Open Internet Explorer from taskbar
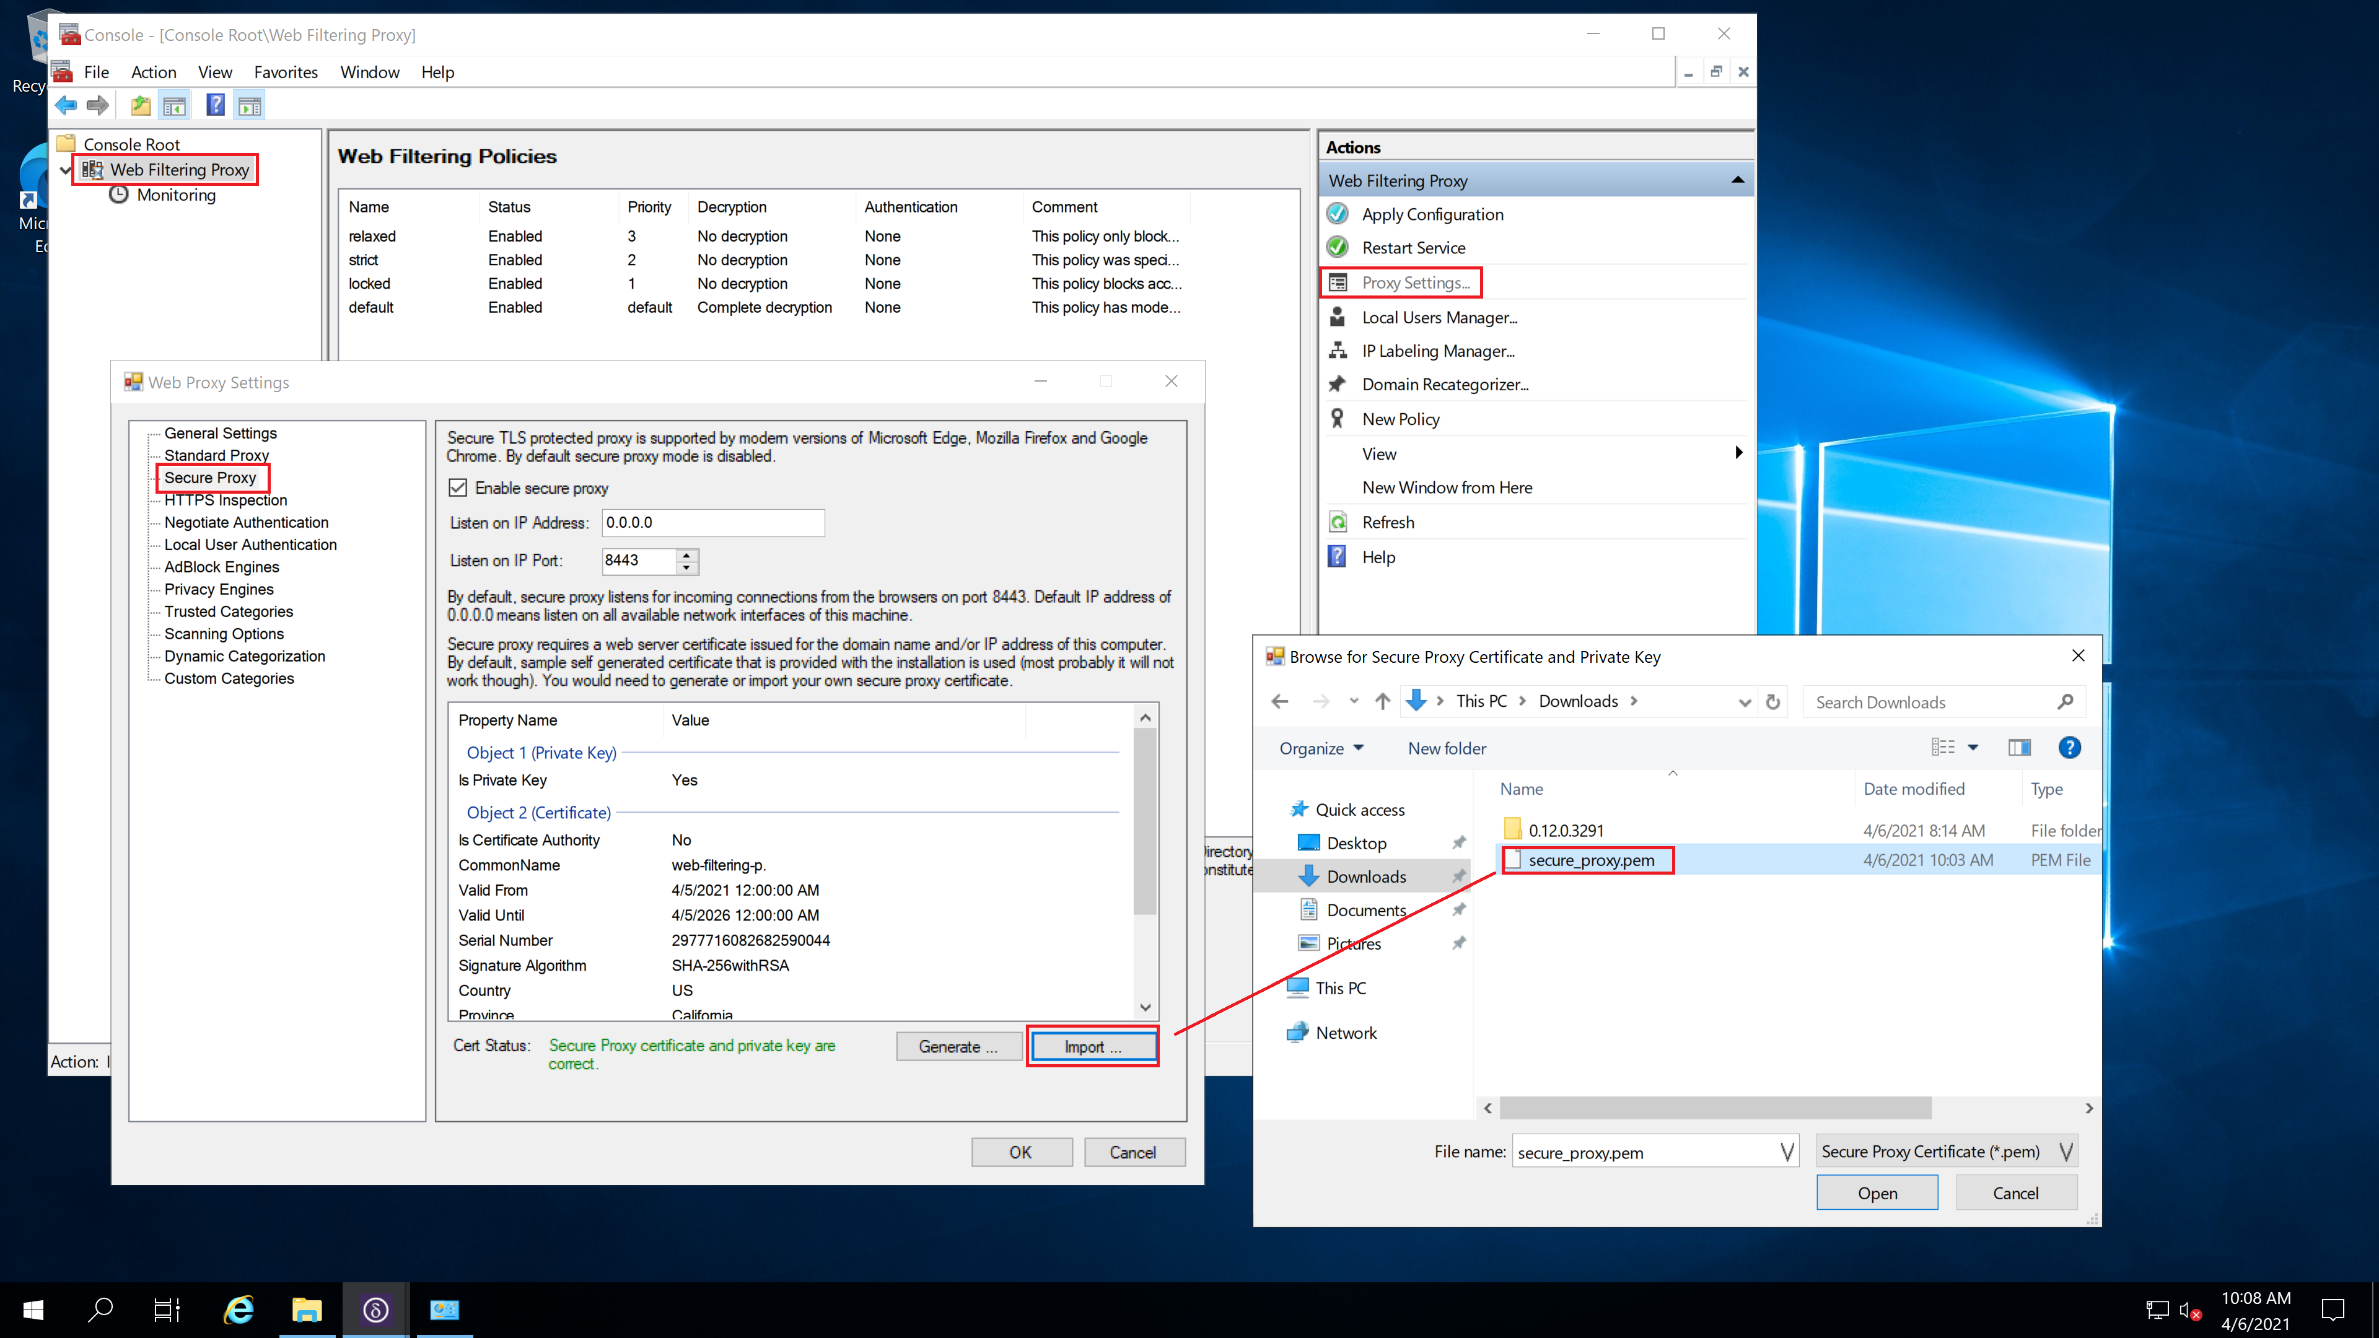 (239, 1310)
